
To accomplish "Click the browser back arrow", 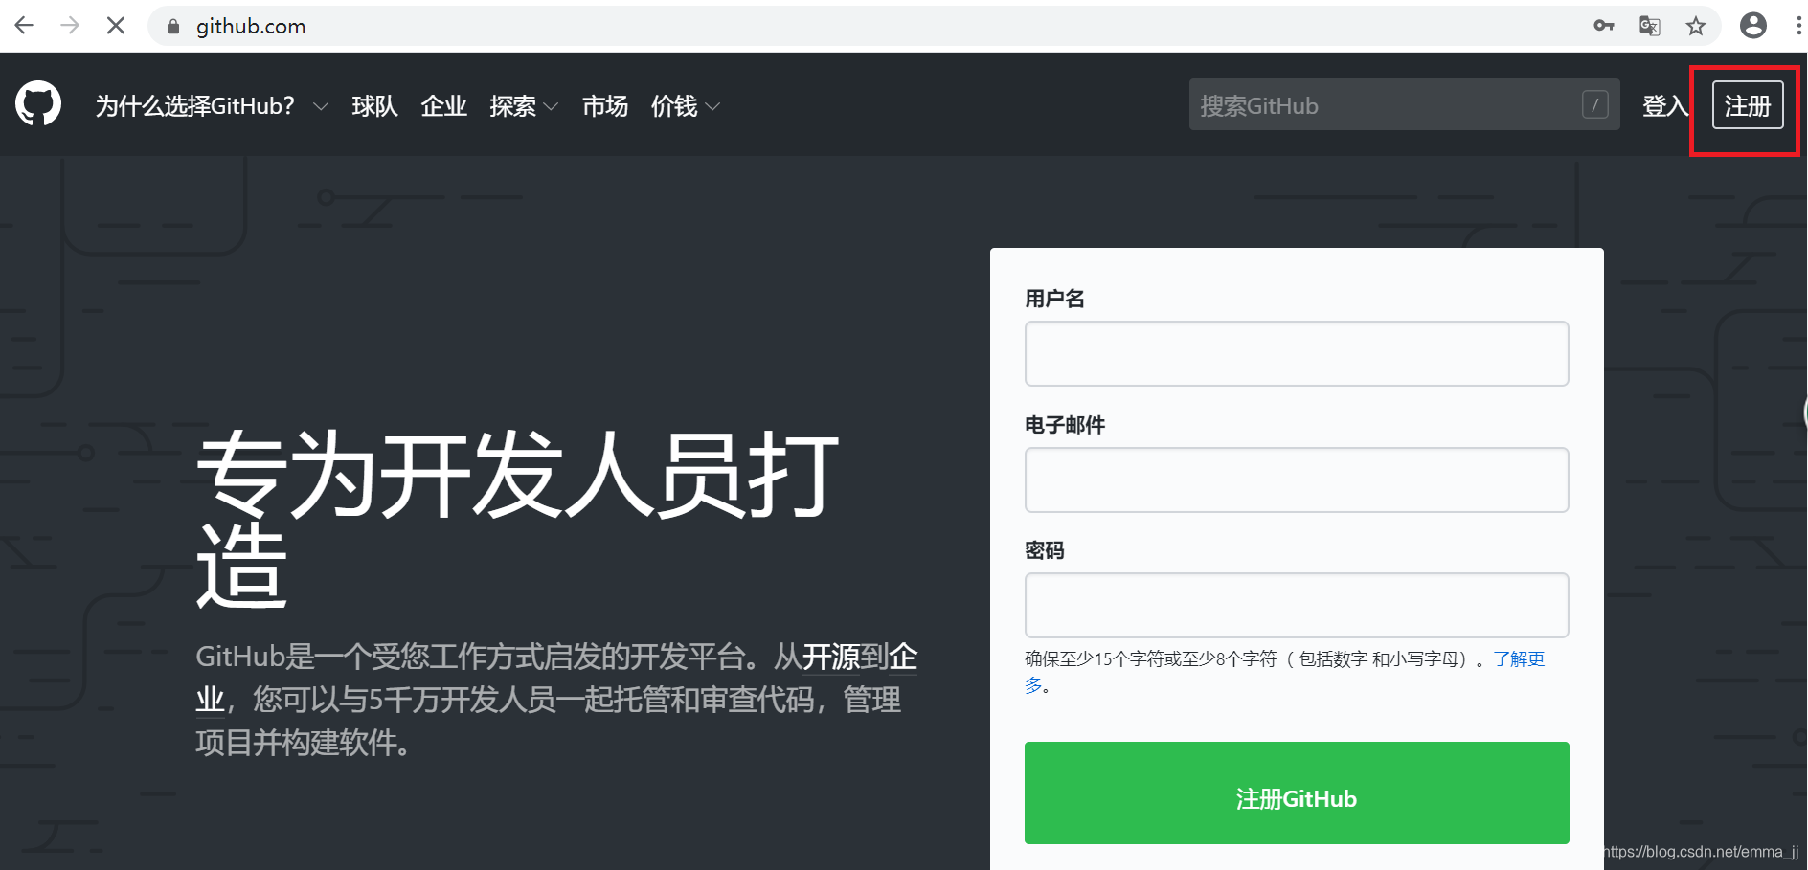I will pos(24,26).
